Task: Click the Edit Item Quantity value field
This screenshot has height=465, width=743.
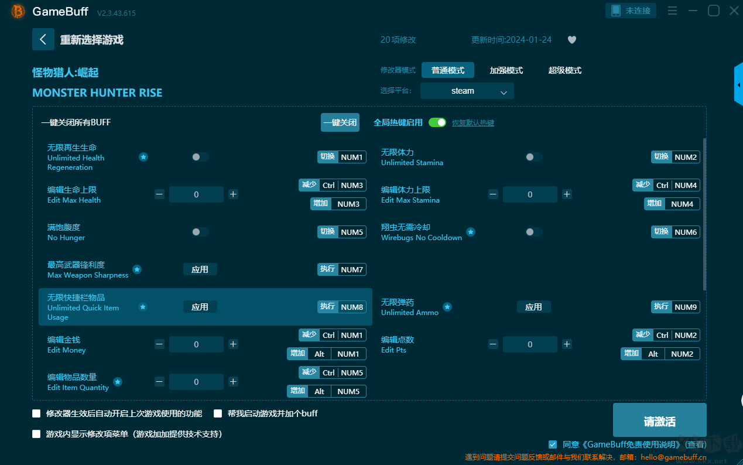Action: pyautogui.click(x=196, y=382)
